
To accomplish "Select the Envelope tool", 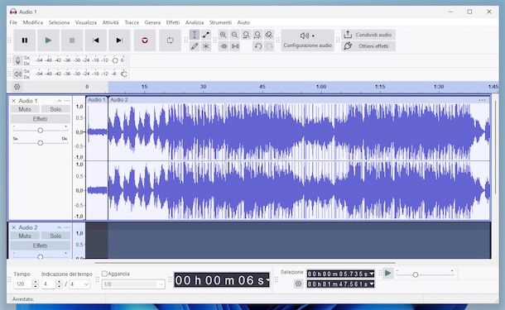I will click(x=206, y=35).
